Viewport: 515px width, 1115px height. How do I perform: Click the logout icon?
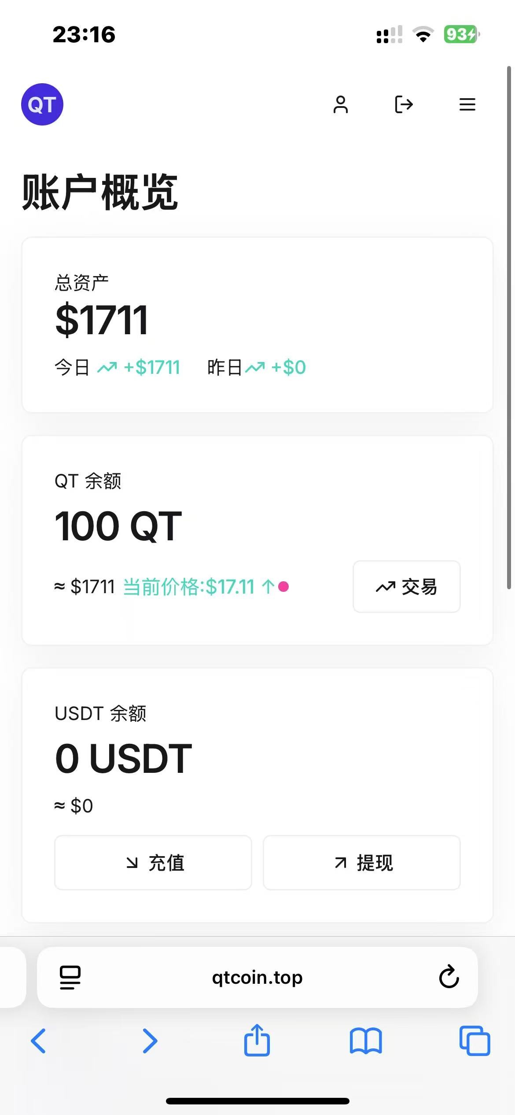404,104
